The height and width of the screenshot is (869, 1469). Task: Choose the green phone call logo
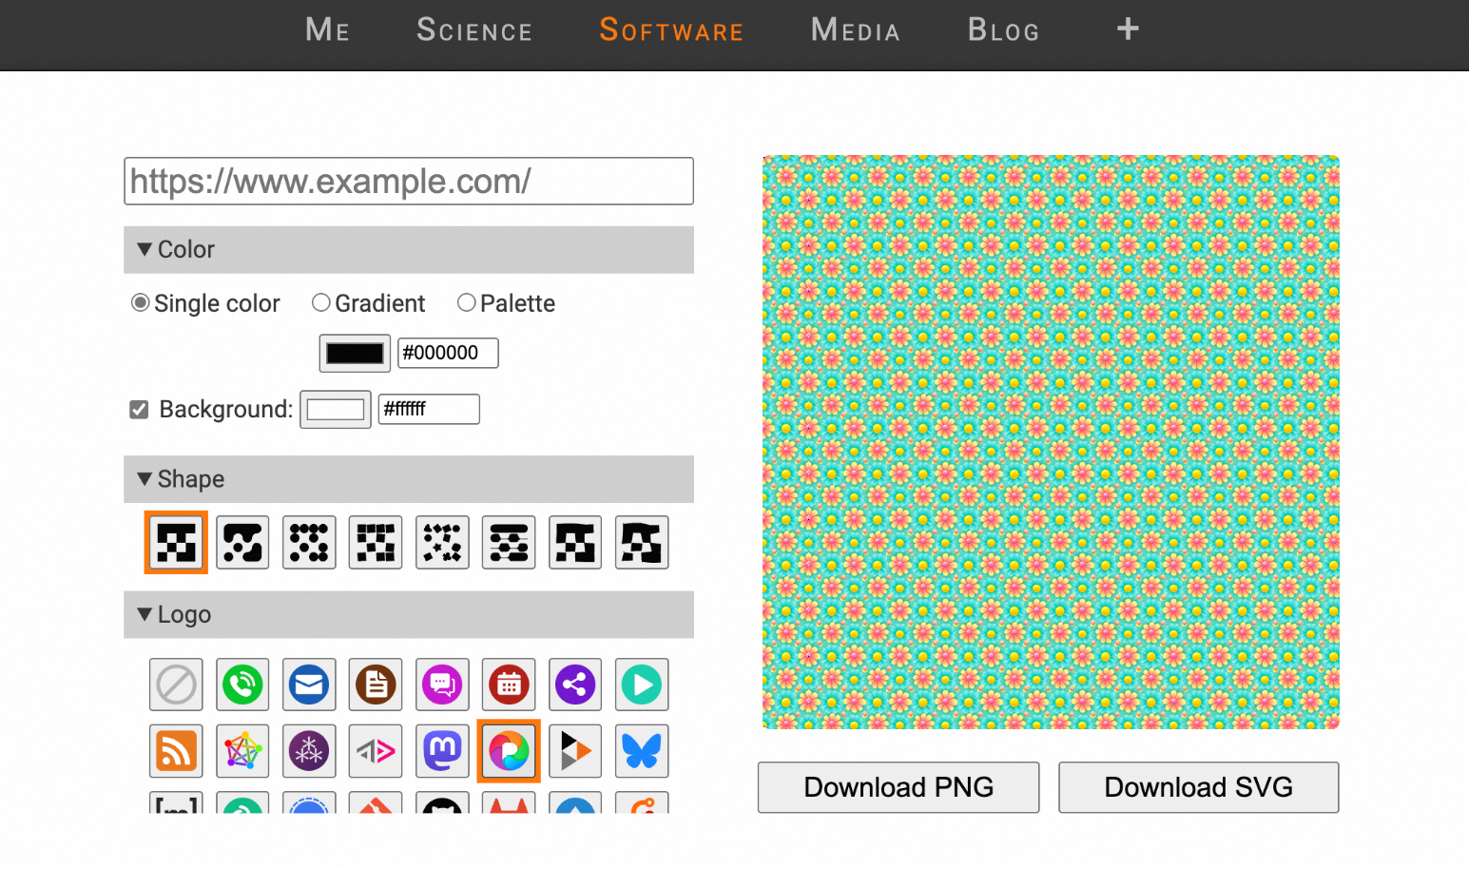242,685
